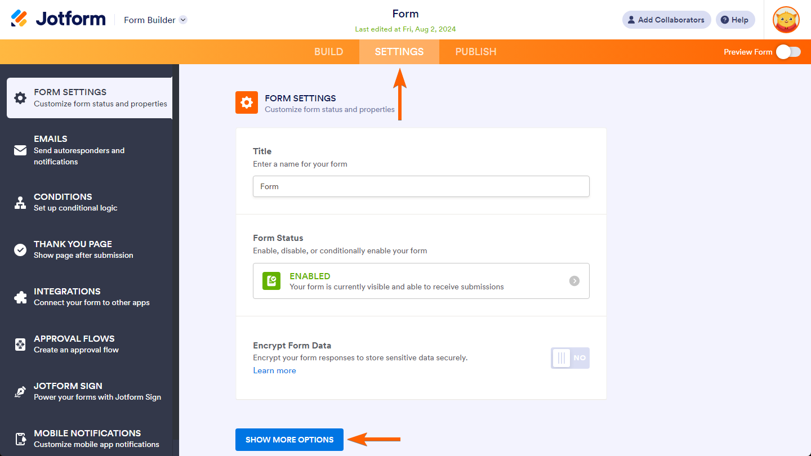Click the Thank You Page checkmark icon
811x456 pixels.
coord(20,250)
